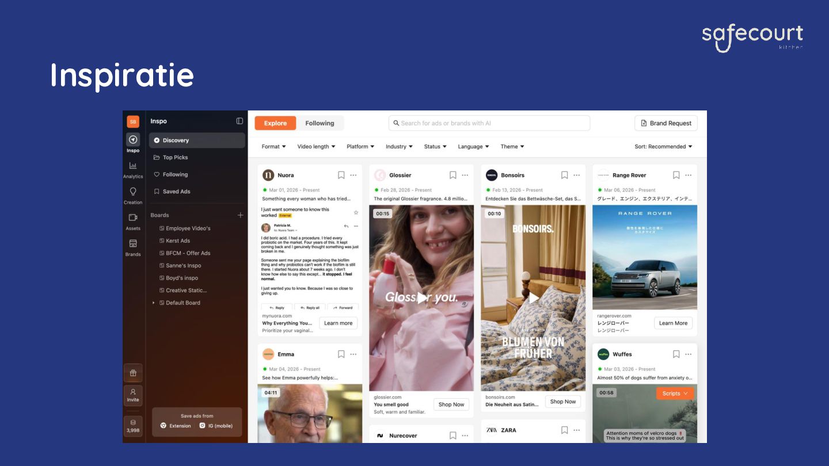Click the 3,998 credits icon

[x=133, y=426]
